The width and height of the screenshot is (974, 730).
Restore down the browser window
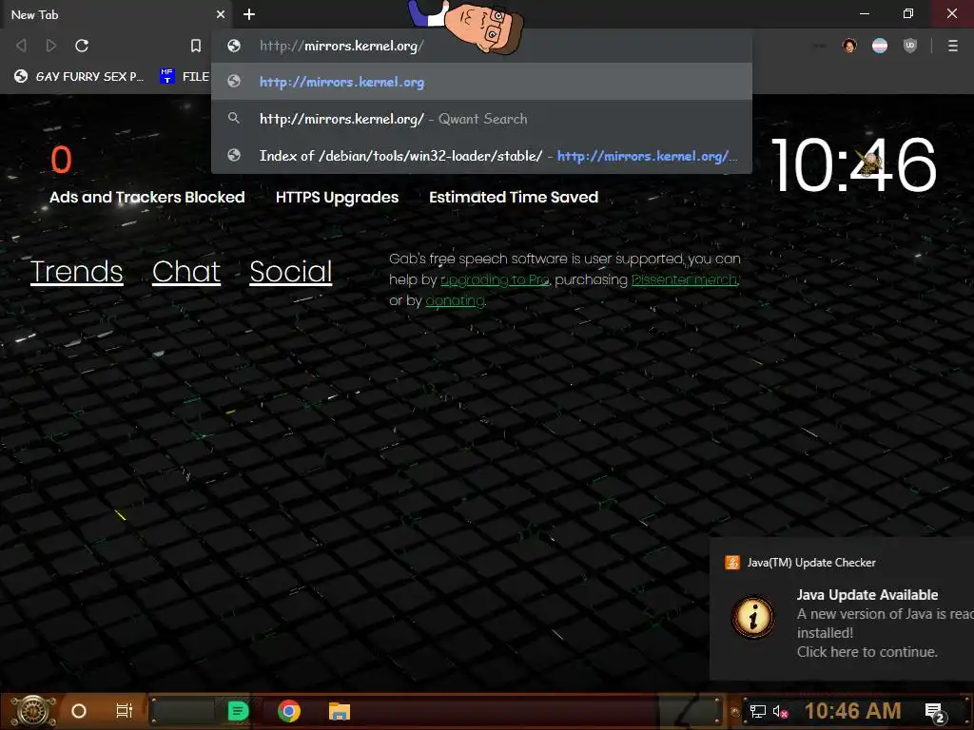[x=908, y=13]
